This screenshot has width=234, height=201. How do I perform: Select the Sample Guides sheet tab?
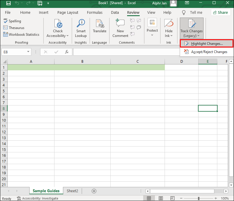click(x=46, y=191)
